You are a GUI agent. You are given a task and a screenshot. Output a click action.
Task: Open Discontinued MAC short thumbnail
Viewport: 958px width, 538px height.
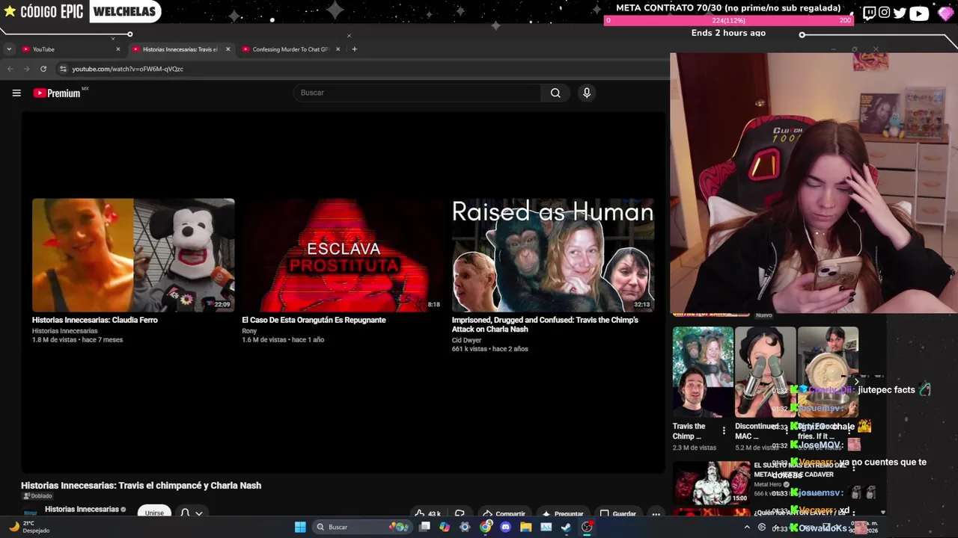point(765,371)
